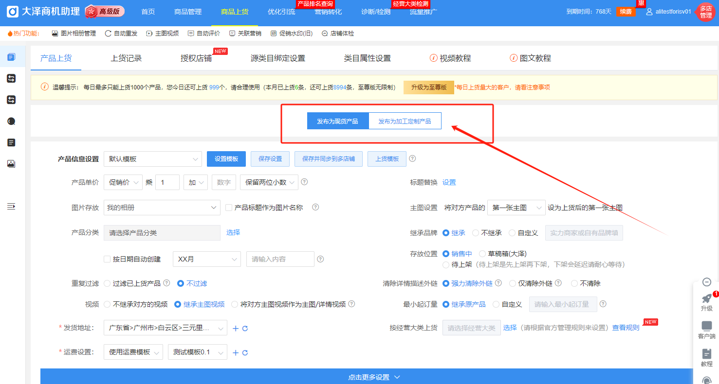Viewport: 719px width, 384px height.
Task: Open the 默认模板 template dropdown
Action: (x=153, y=159)
